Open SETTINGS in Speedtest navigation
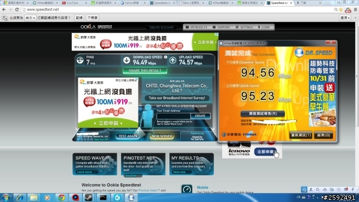The image size is (359, 202). pos(245,27)
